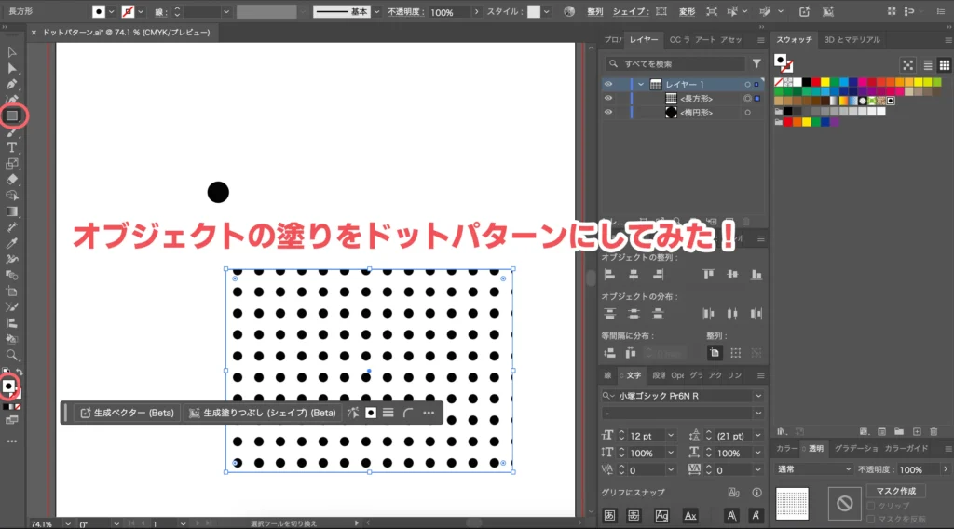Switch Swatches panel to thumbnail grid view
Image resolution: width=954 pixels, height=529 pixels.
tap(945, 65)
